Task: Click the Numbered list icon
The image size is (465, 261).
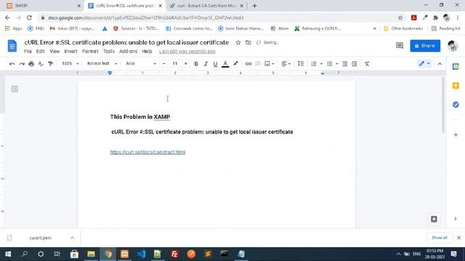Action: tap(314, 64)
